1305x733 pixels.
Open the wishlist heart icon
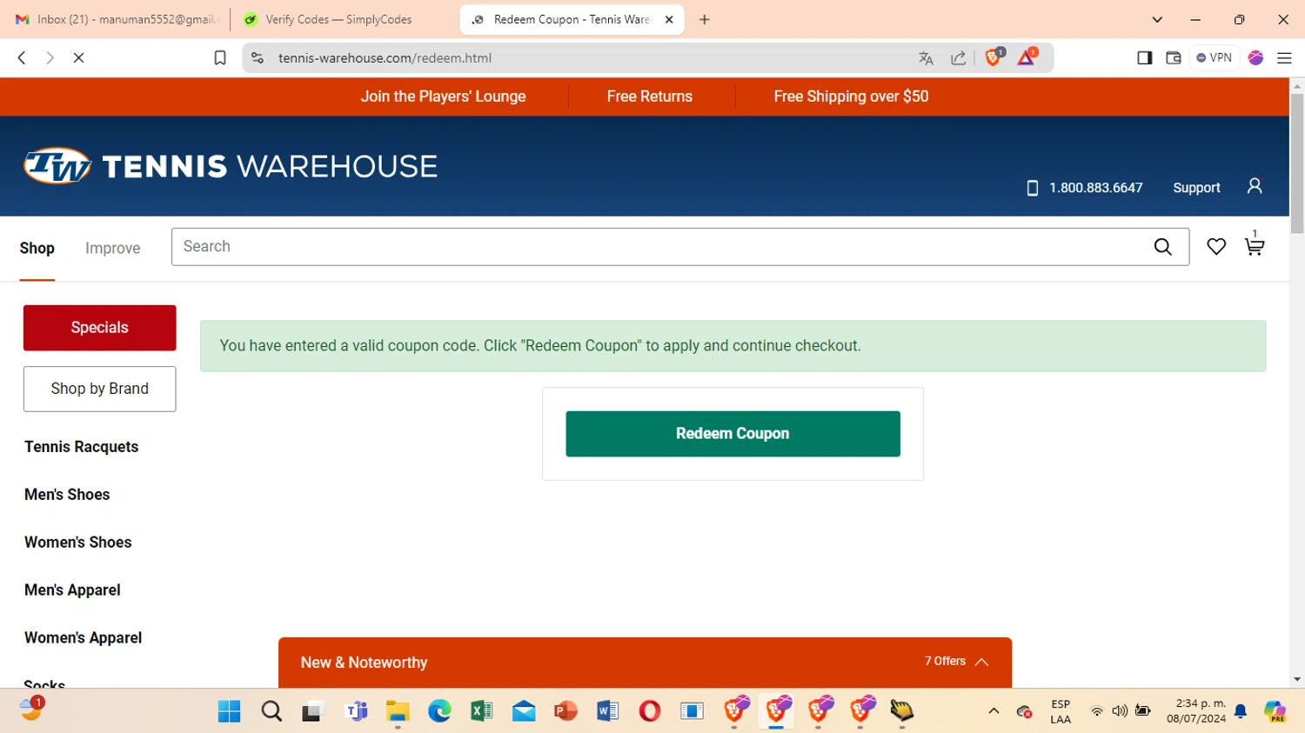click(1216, 247)
